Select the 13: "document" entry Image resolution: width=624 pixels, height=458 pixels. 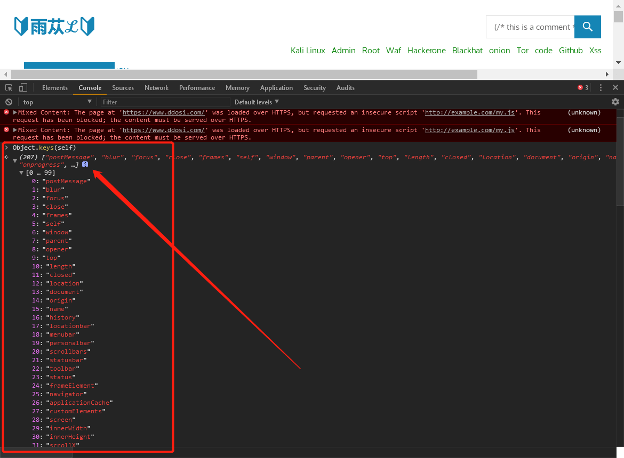[x=58, y=292]
